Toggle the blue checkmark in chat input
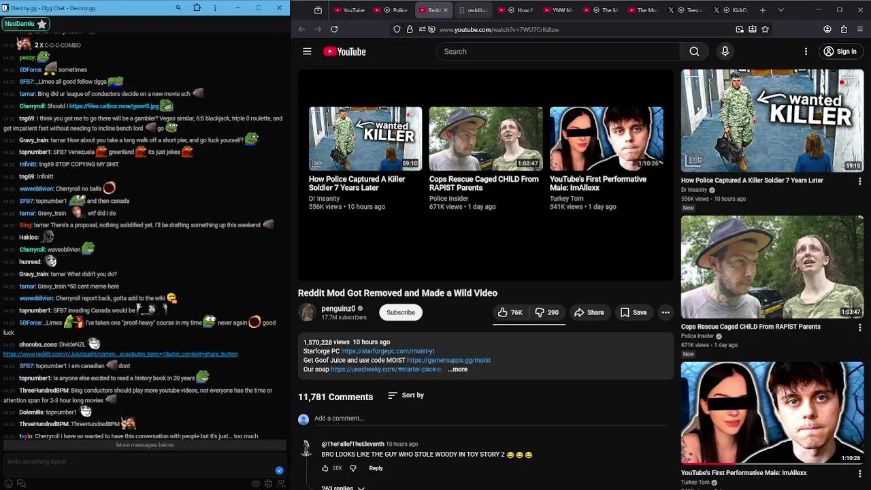 click(x=279, y=470)
